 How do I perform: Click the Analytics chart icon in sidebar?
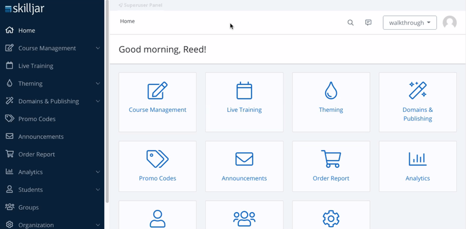tap(9, 171)
